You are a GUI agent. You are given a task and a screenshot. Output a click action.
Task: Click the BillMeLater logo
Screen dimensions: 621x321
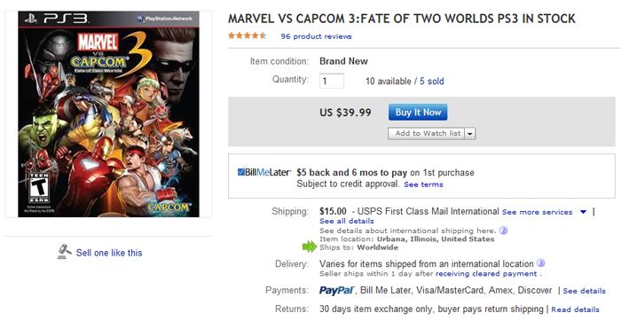[264, 172]
